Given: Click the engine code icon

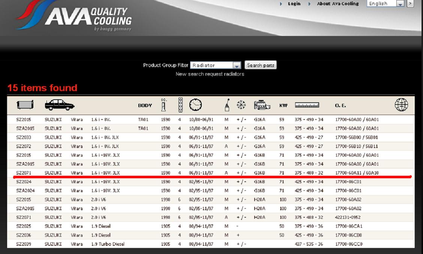Looking at the screenshot, I should click(262, 105).
